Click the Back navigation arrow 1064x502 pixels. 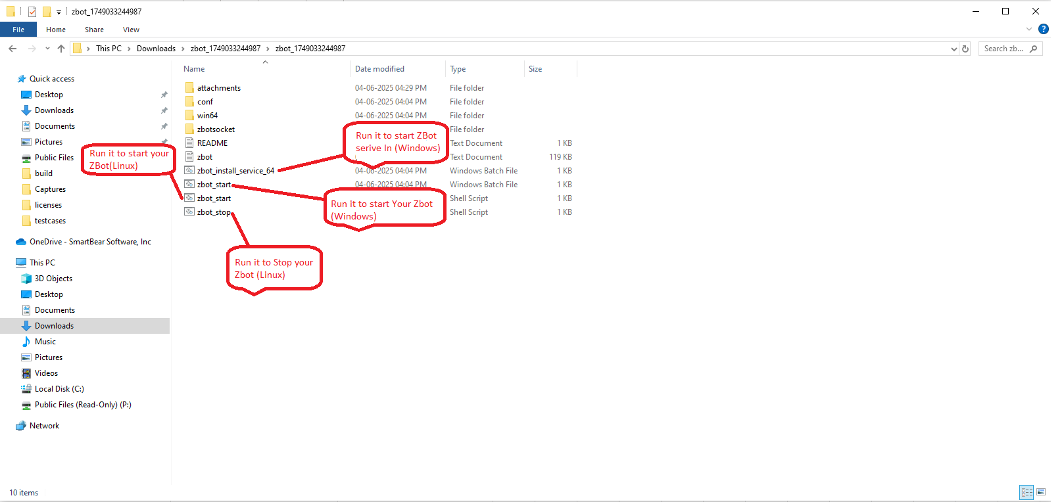tap(12, 49)
